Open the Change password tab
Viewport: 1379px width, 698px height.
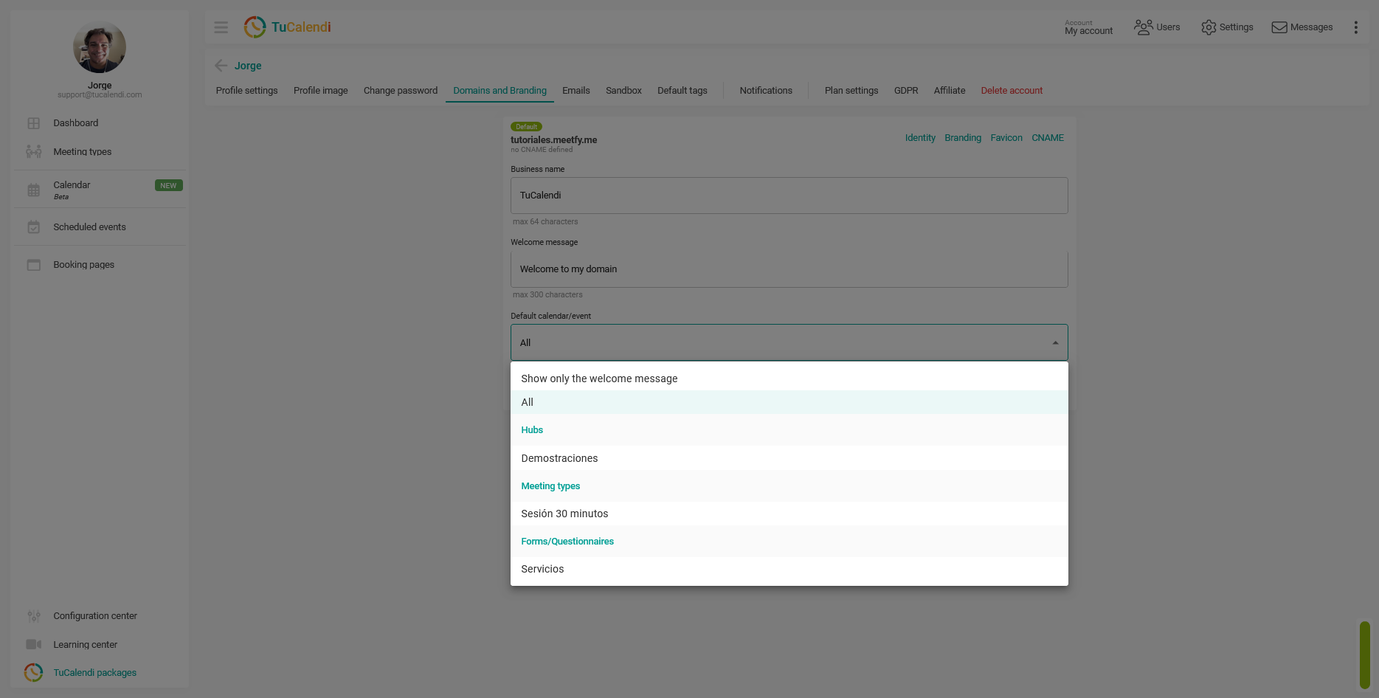[401, 91]
